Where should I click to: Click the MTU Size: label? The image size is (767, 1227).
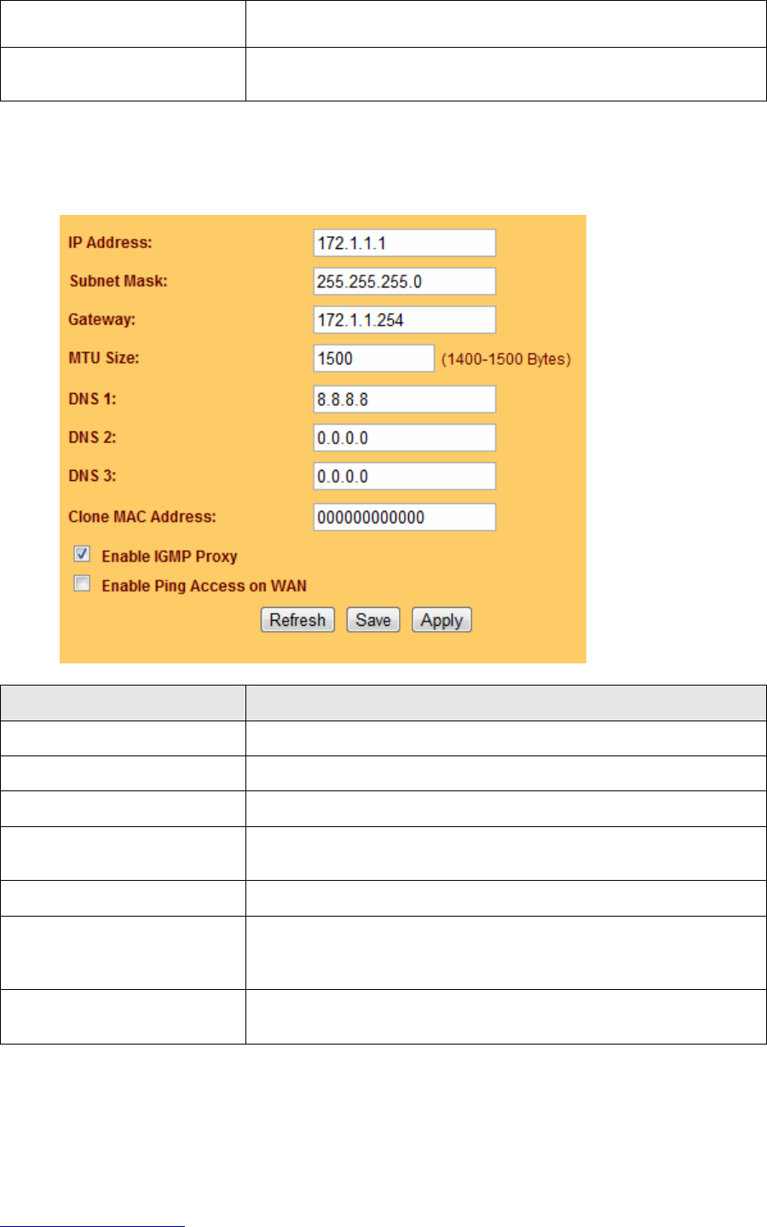(x=104, y=358)
